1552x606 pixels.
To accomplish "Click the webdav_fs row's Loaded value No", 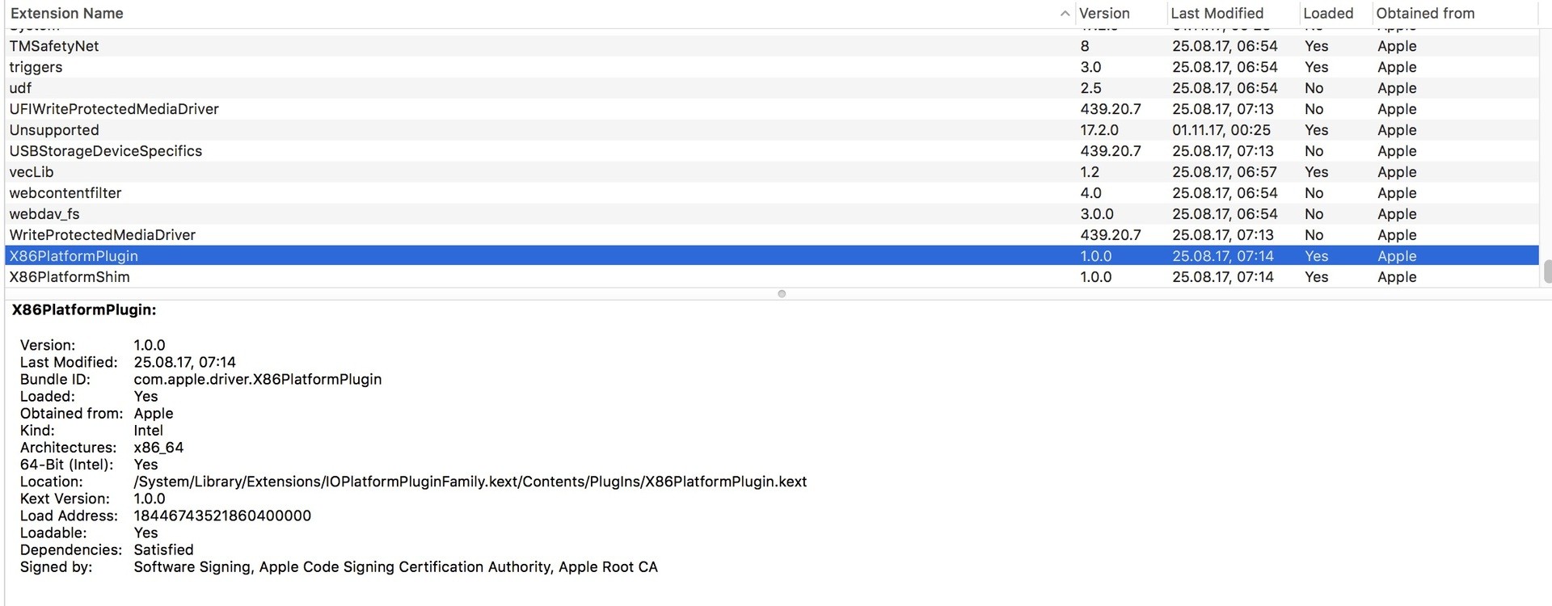I will [1314, 214].
